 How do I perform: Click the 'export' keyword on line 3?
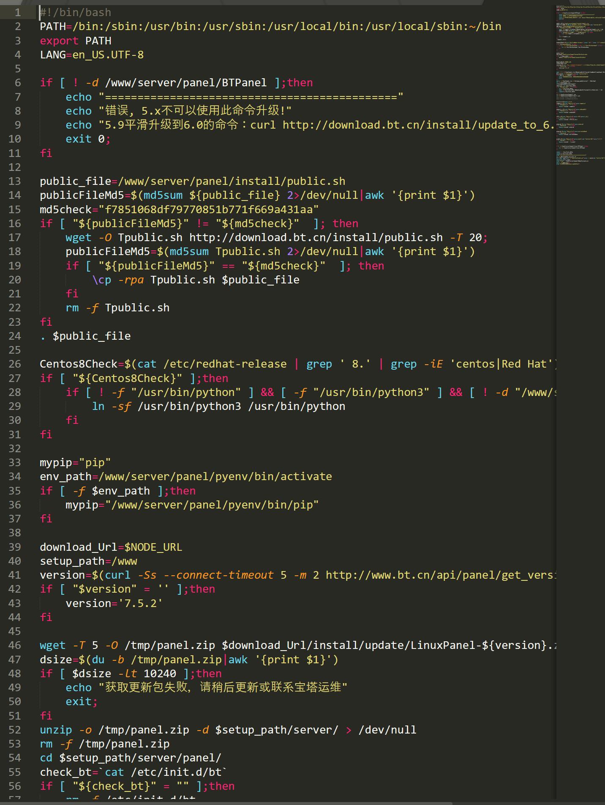(x=59, y=41)
